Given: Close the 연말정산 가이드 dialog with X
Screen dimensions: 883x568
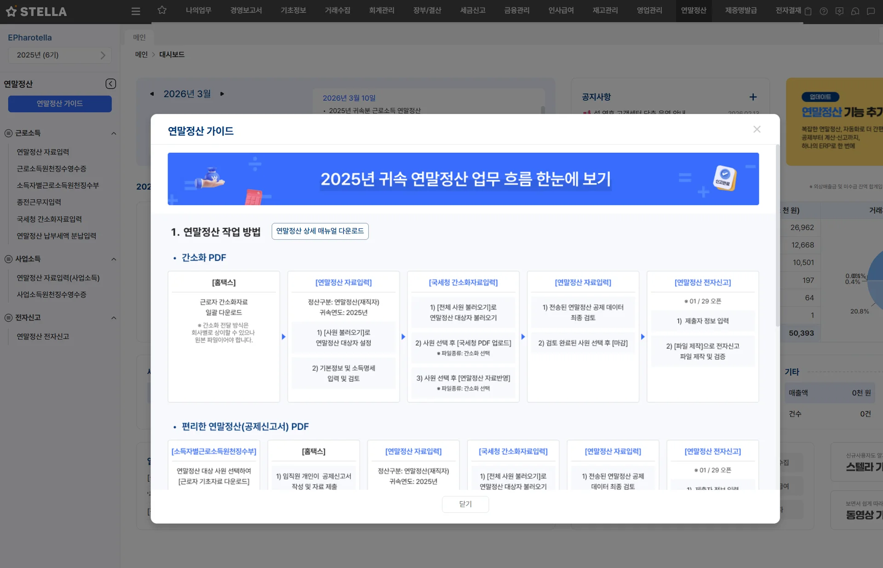Looking at the screenshot, I should coord(757,129).
